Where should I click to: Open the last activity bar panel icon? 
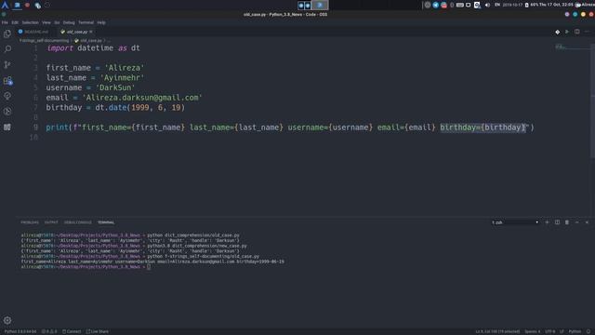pos(7,127)
